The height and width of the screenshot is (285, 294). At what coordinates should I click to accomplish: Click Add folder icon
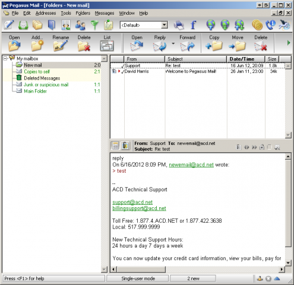37,46
